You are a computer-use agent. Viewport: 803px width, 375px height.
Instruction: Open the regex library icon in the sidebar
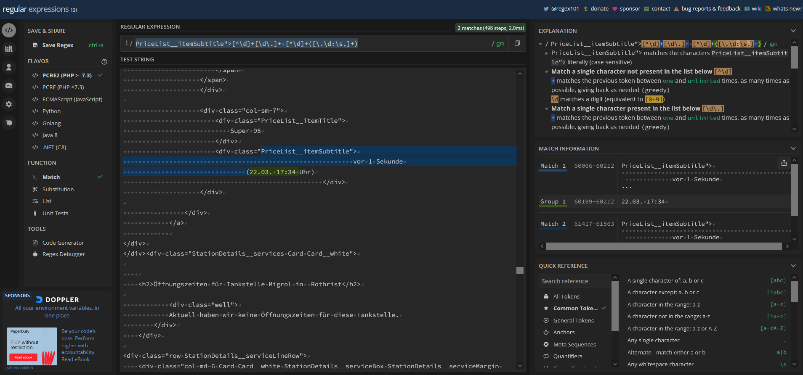(x=9, y=49)
